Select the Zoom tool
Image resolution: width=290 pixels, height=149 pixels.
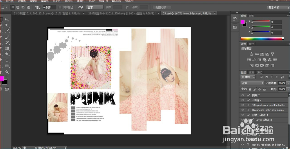tap(7, 72)
